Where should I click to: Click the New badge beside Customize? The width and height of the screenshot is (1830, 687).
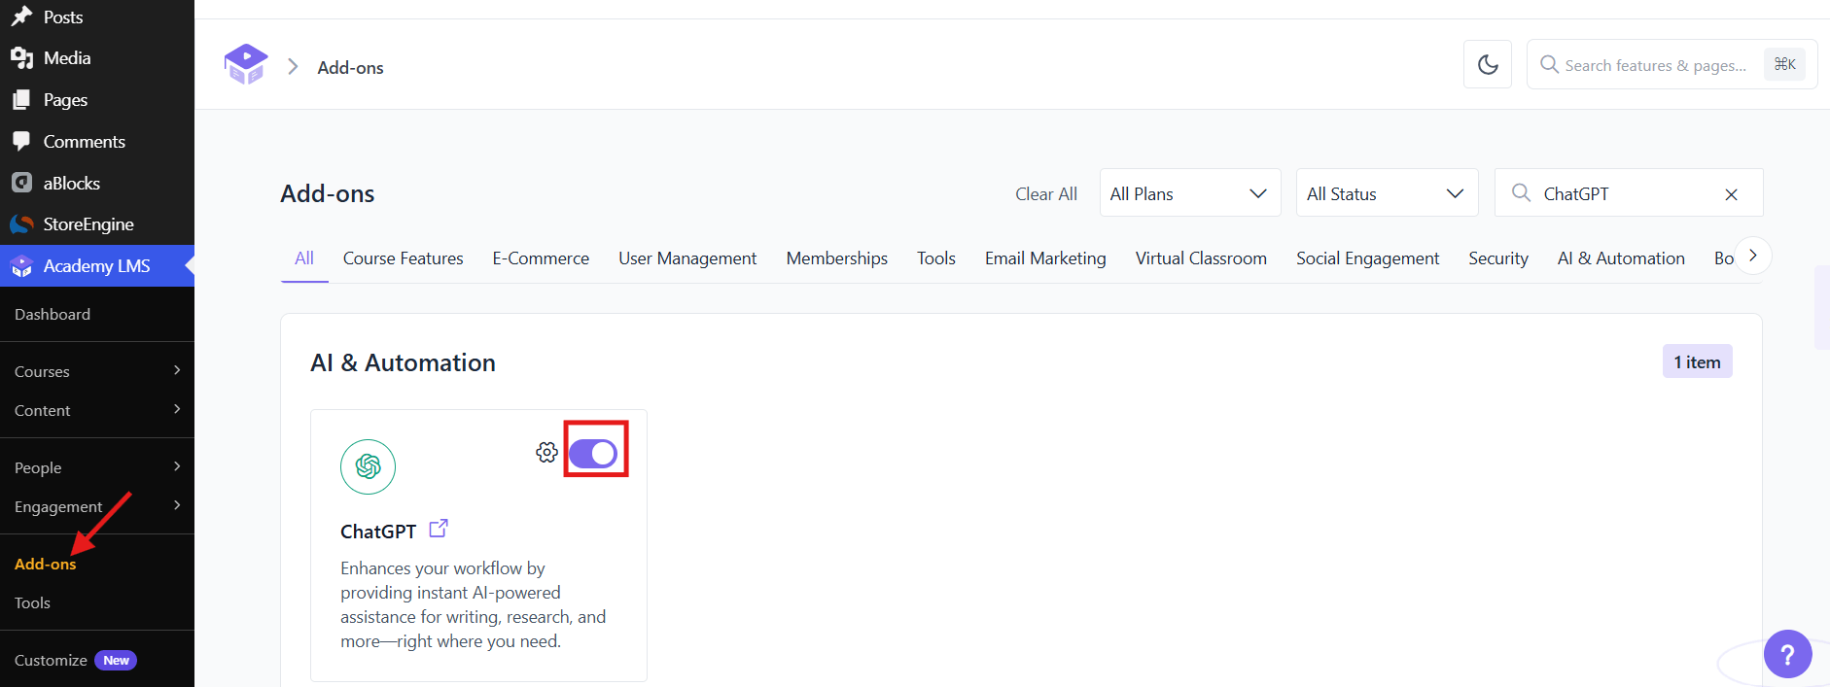pyautogui.click(x=116, y=661)
